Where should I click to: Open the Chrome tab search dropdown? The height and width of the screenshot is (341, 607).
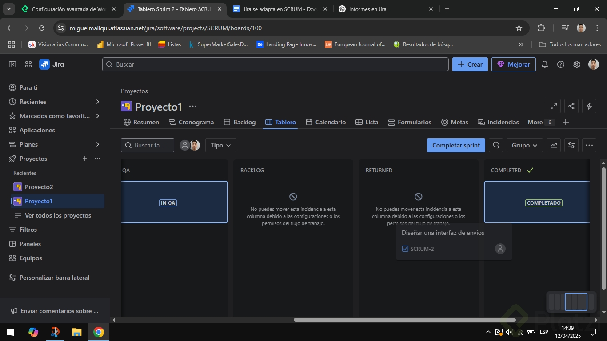click(8, 9)
